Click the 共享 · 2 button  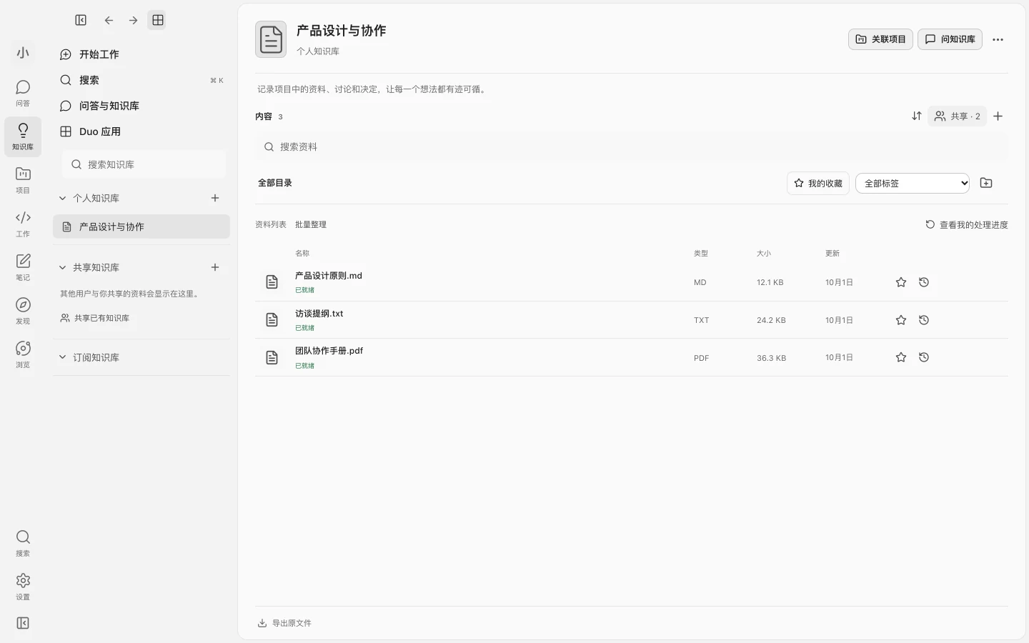957,116
